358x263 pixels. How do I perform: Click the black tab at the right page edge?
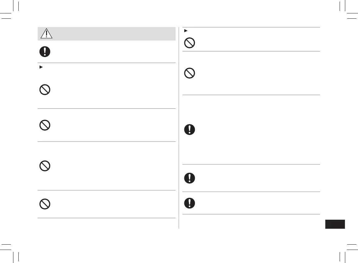click(335, 224)
